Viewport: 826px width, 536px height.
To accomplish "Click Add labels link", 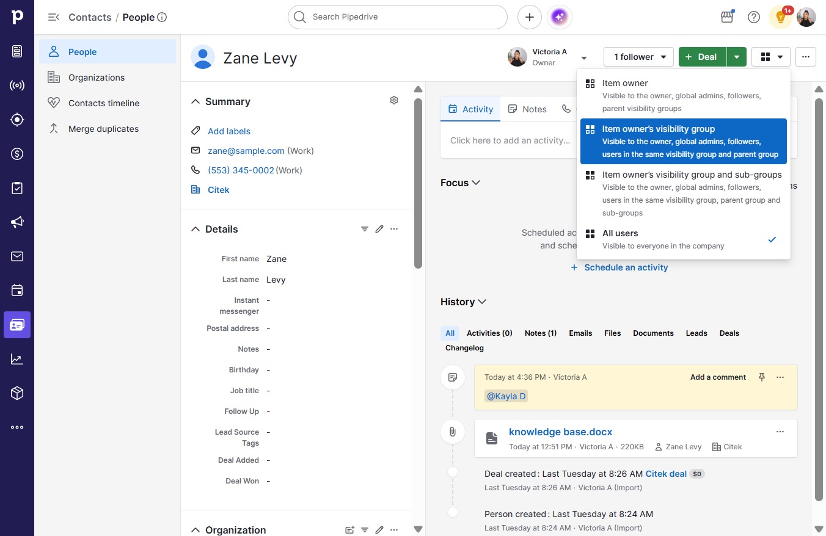I will point(229,131).
